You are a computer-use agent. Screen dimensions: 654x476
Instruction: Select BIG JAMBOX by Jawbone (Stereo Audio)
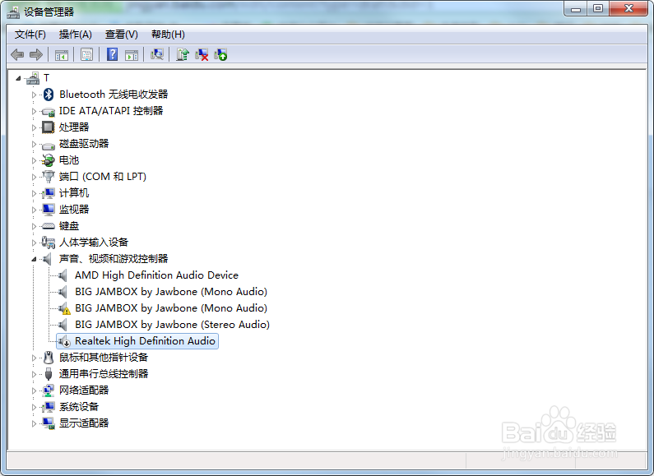[x=172, y=325]
